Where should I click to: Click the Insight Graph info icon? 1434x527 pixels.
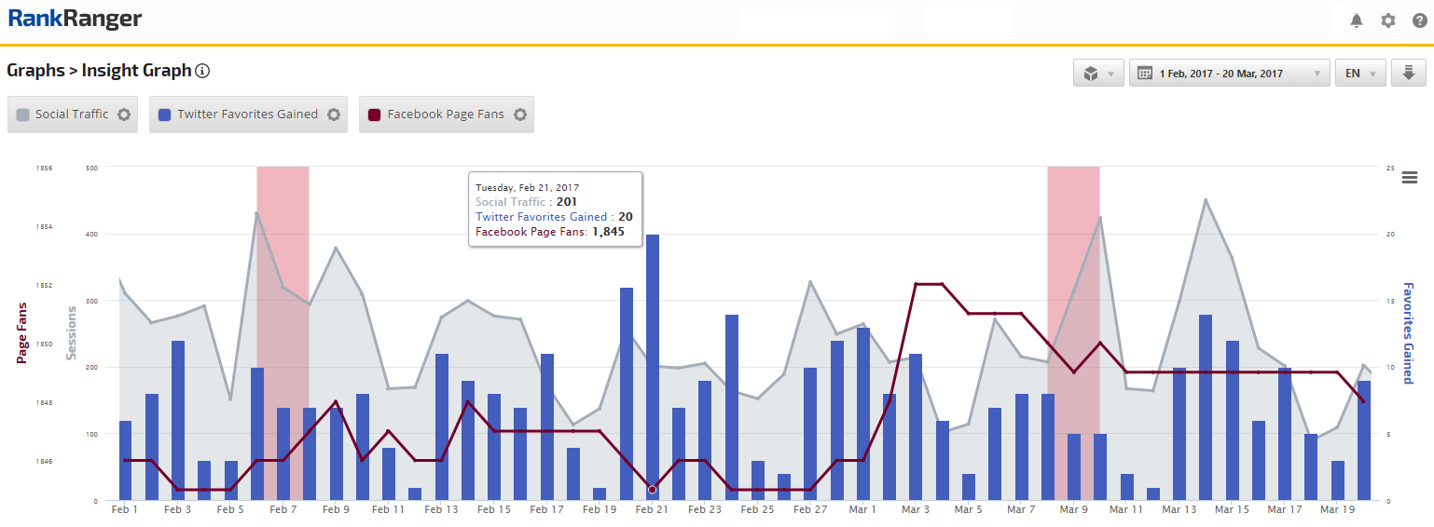click(202, 71)
